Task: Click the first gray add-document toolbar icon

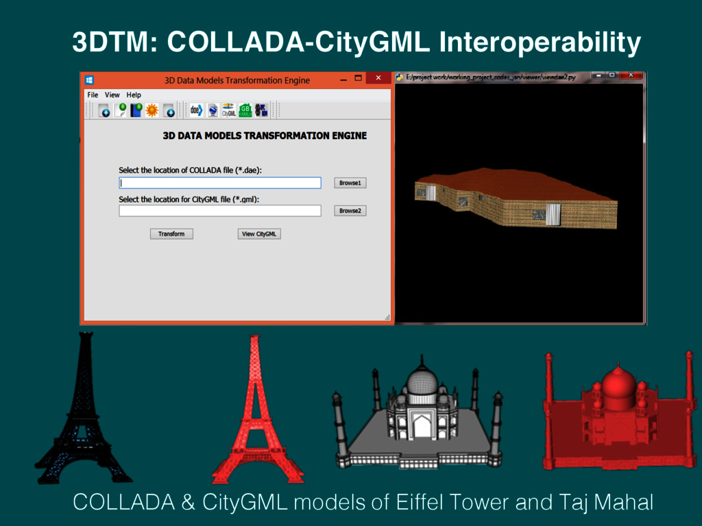Action: [x=104, y=110]
